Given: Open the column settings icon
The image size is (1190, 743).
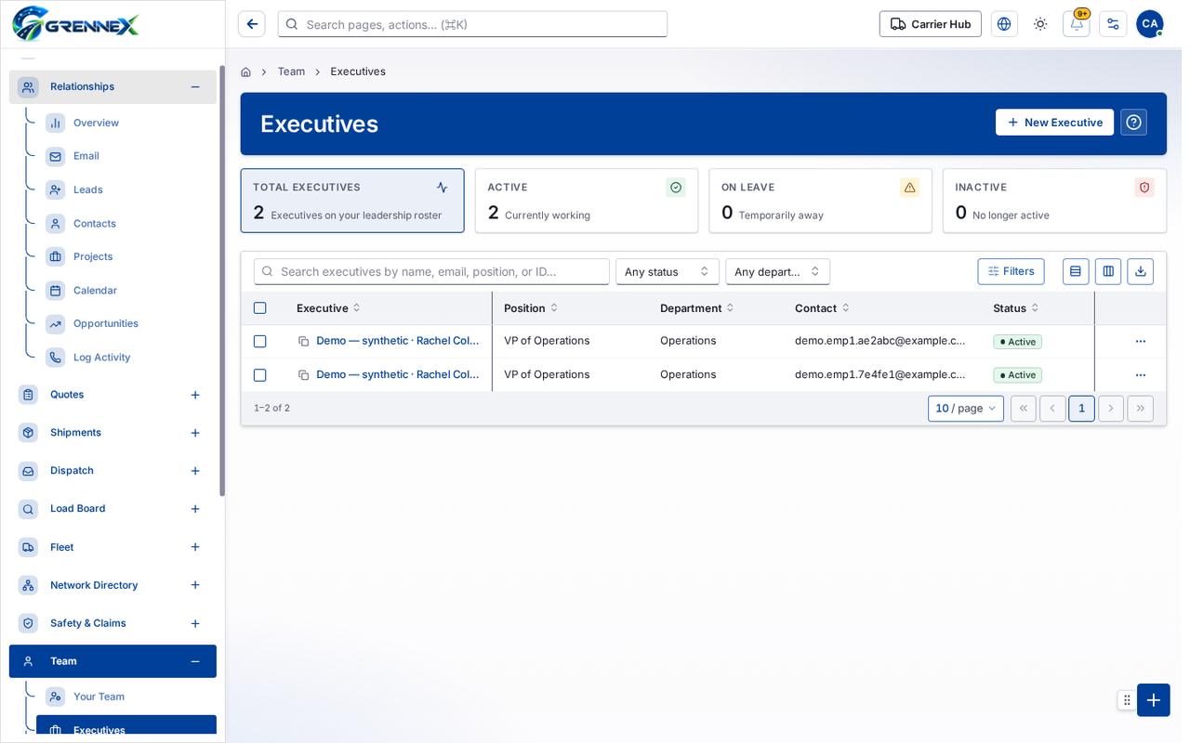Looking at the screenshot, I should [x=1108, y=271].
